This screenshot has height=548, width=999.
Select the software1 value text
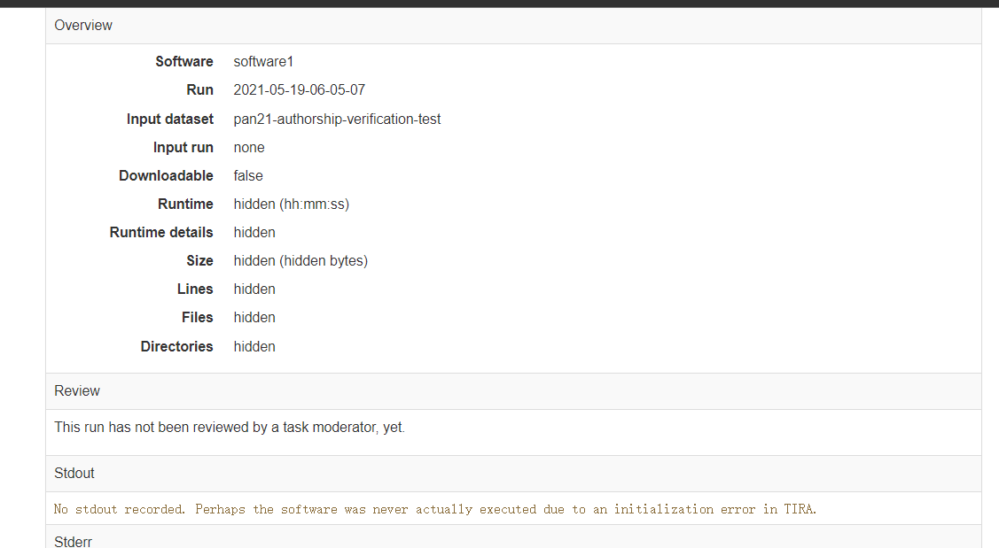coord(263,62)
